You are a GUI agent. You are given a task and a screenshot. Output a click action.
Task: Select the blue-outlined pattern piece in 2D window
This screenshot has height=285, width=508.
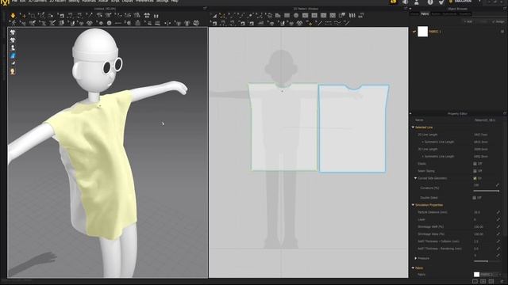(353, 128)
